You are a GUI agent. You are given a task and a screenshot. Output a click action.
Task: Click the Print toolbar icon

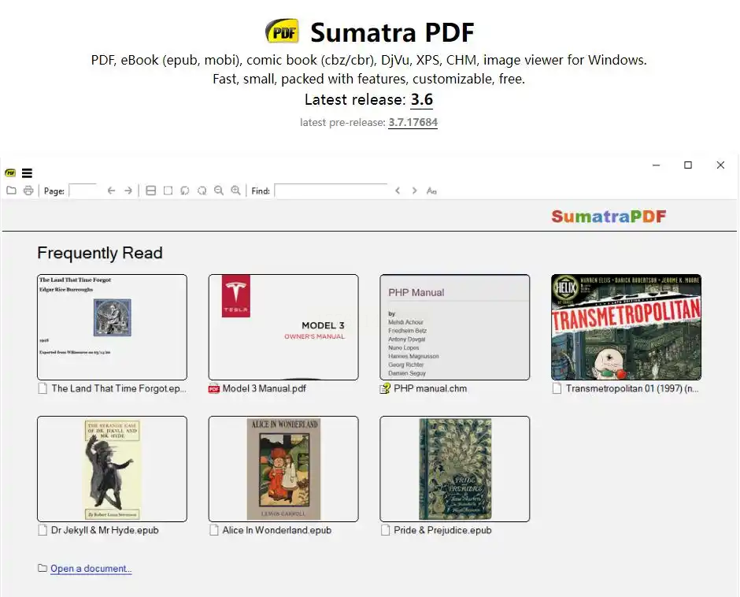tap(28, 191)
